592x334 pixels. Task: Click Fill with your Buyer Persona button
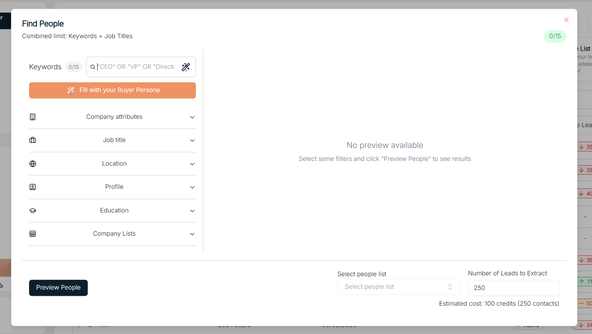112,90
